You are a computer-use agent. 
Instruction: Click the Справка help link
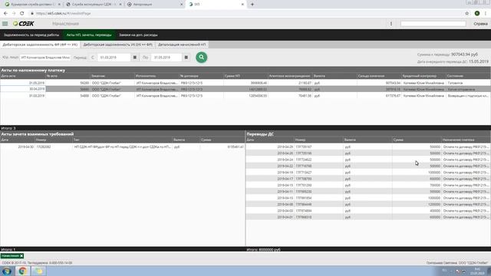pos(480,24)
